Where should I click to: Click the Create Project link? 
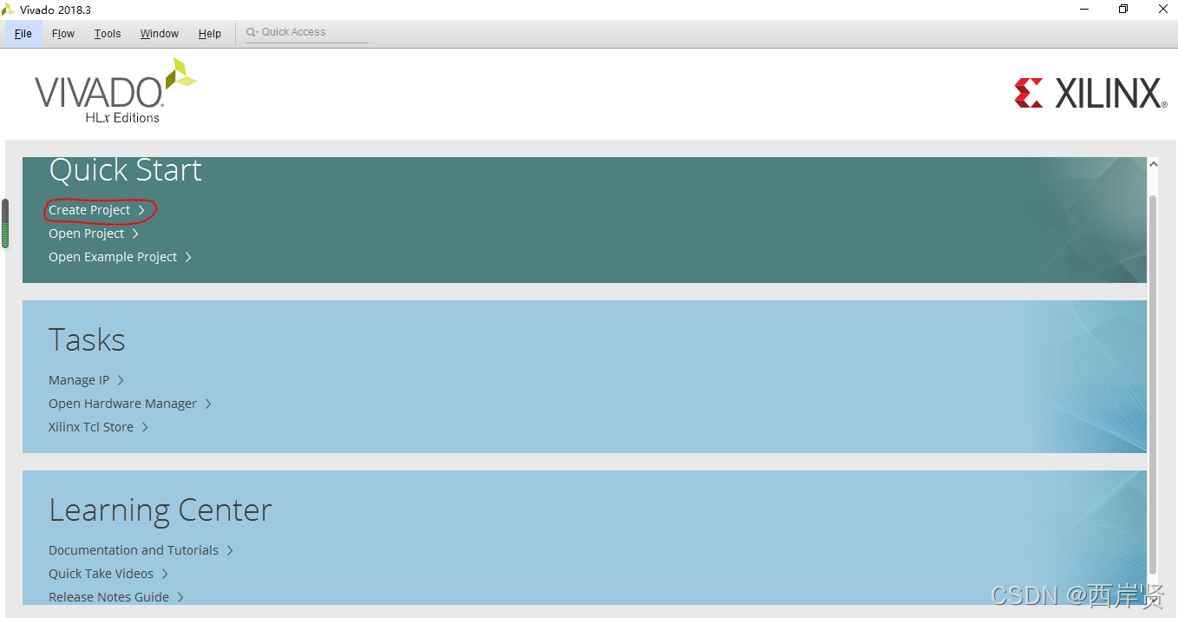pos(89,210)
